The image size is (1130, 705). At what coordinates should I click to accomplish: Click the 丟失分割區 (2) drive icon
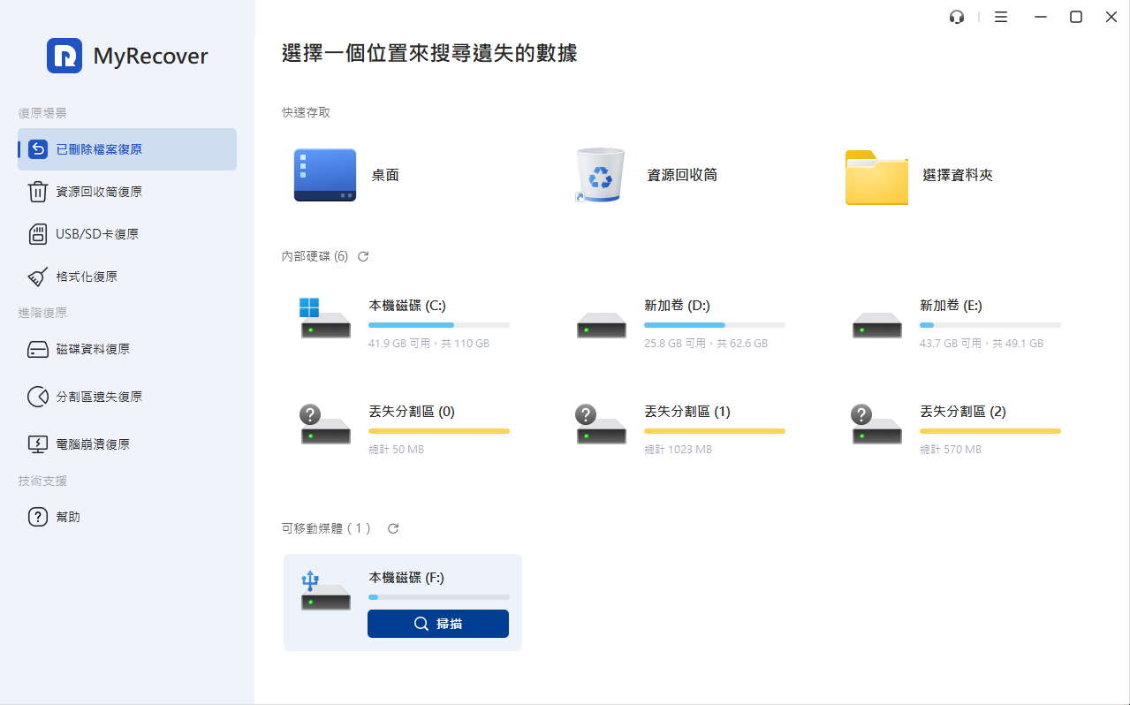click(x=876, y=425)
